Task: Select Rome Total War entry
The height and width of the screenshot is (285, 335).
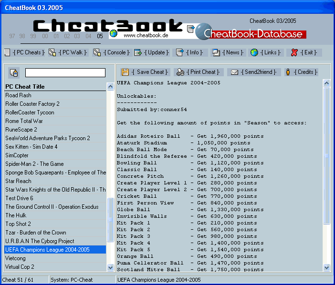Action: click(55, 121)
